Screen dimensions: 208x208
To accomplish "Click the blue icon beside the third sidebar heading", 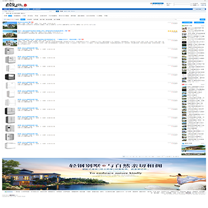I will pyautogui.click(x=183, y=143).
